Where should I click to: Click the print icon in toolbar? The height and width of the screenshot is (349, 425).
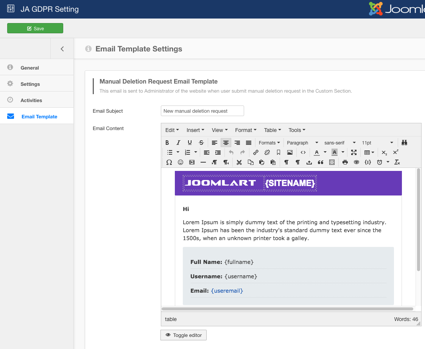point(345,162)
